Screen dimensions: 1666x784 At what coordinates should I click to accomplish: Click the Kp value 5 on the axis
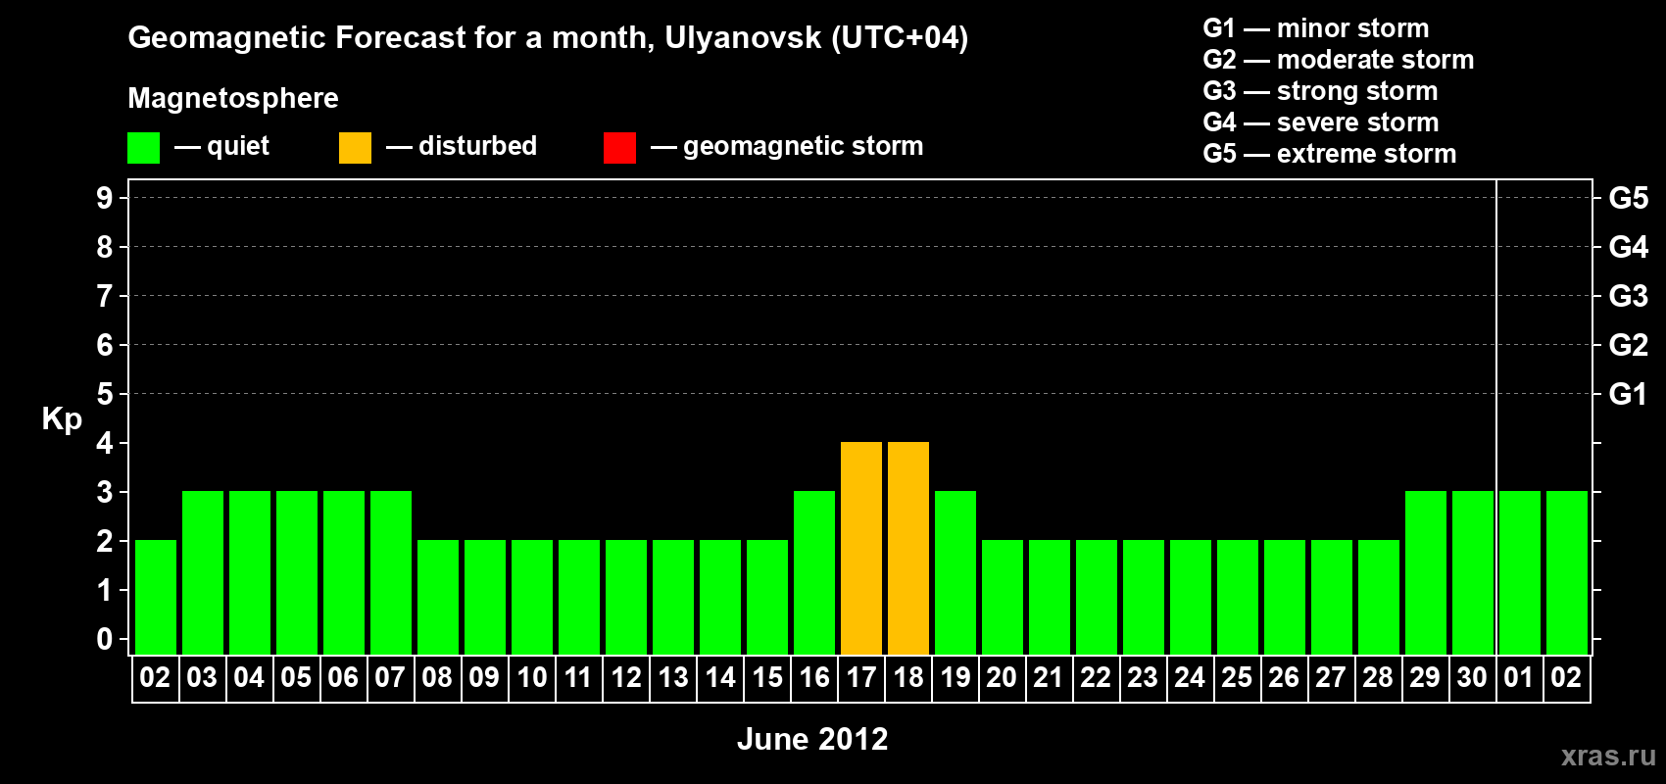click(x=105, y=394)
